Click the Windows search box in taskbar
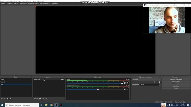Viewport: 191px width, 107px height. [22, 105]
